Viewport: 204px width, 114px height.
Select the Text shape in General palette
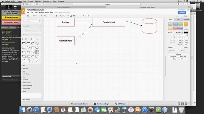point(37,39)
